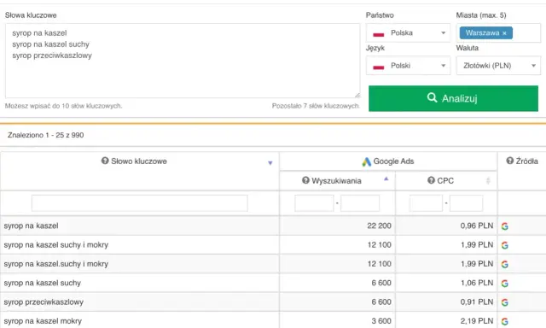Click Google source icon for syrop na kaszel suchy
Image resolution: width=546 pixels, height=328 pixels.
point(504,284)
